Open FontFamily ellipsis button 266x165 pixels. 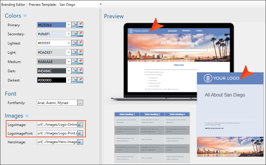(x=80, y=103)
